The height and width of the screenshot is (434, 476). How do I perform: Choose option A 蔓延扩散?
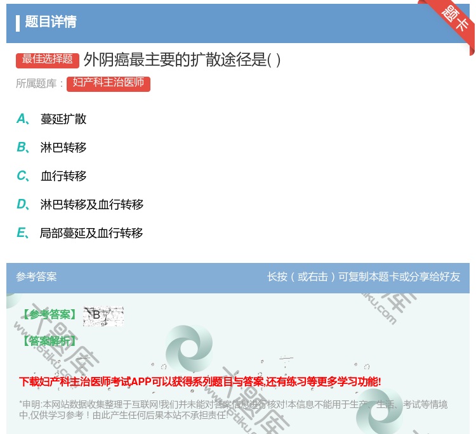click(63, 119)
